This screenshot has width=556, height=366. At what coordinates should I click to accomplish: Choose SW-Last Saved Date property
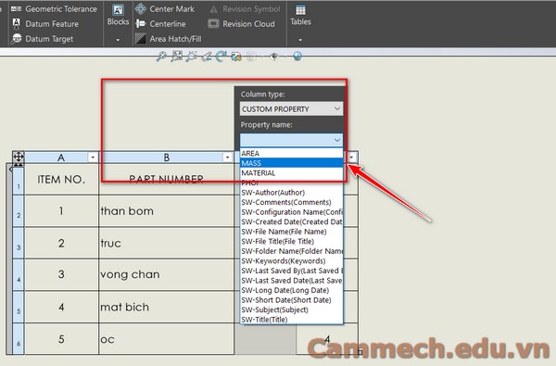(x=292, y=281)
